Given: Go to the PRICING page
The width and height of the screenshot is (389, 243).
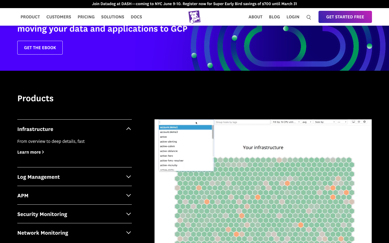Looking at the screenshot, I should click(x=86, y=17).
